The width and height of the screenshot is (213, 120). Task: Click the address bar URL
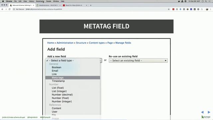(44, 9)
